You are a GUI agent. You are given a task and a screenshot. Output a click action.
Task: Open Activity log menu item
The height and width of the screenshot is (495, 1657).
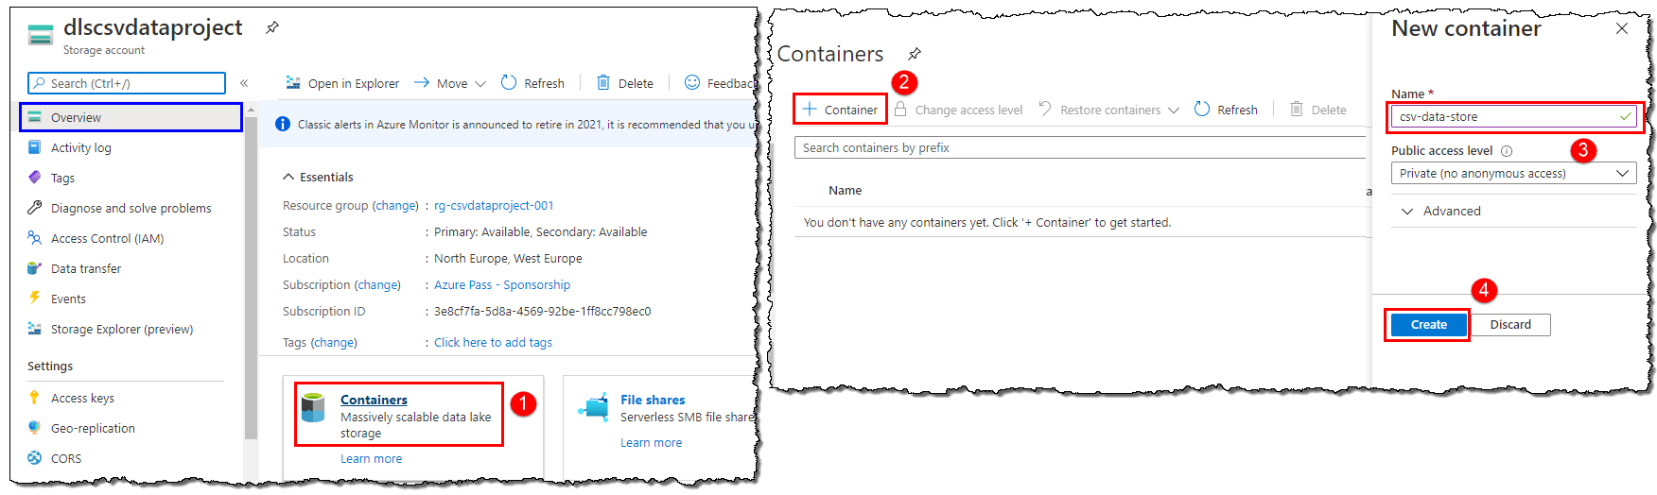point(80,148)
